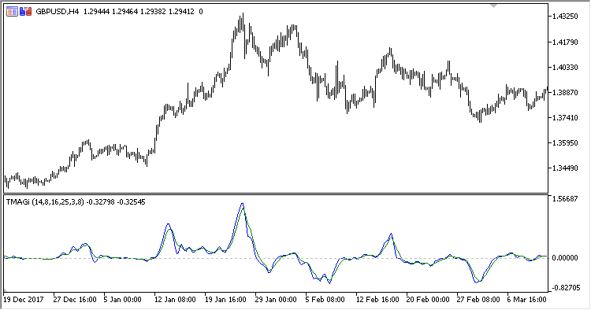Click the 29 Jan 00:00 time label

click(x=276, y=300)
